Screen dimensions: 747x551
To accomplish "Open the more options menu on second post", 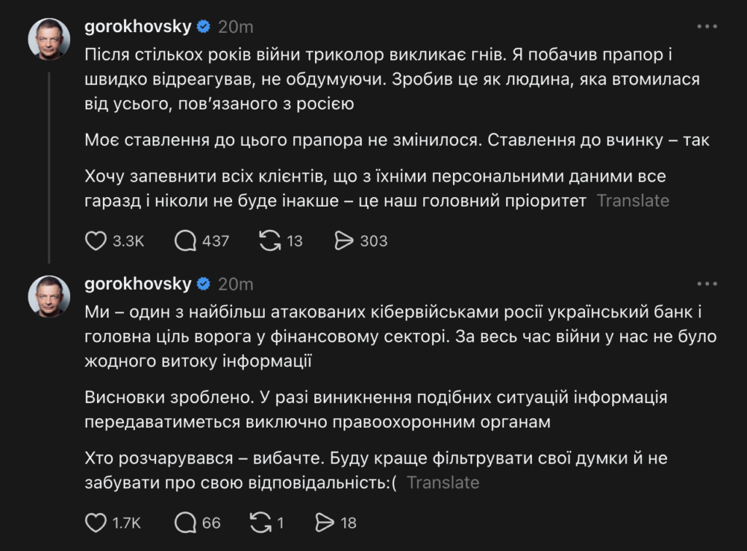I will click(708, 284).
